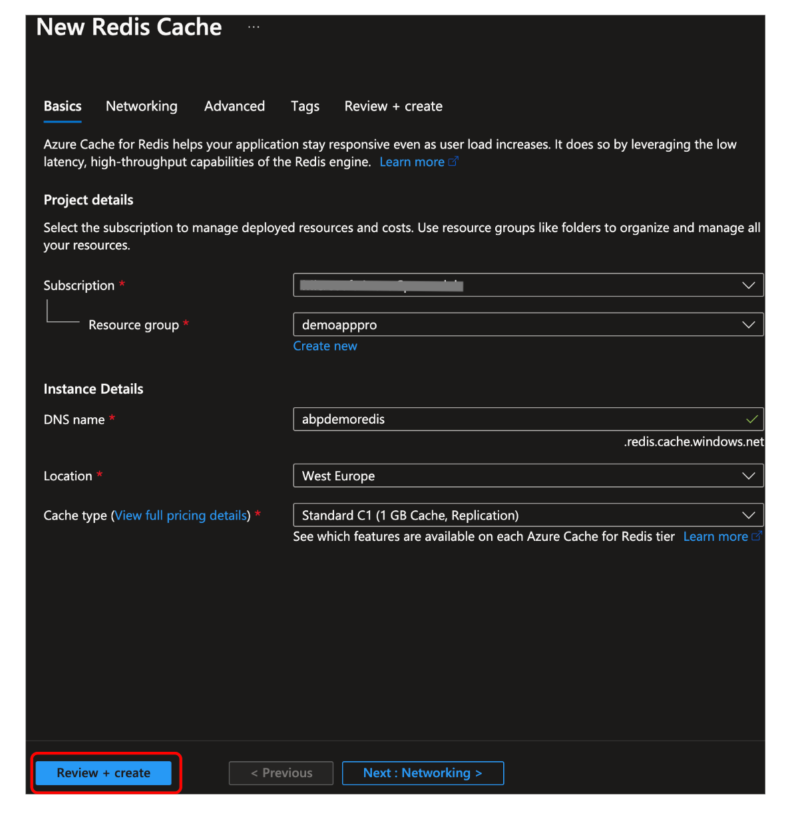Open the Advanced tab
Screen dimensions: 804x825
(x=234, y=106)
